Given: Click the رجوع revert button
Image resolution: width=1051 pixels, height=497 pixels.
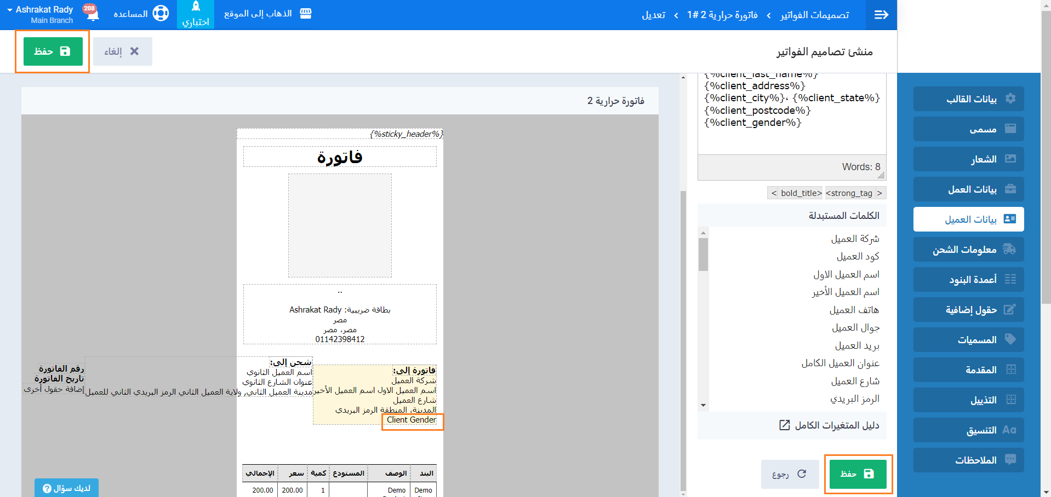Looking at the screenshot, I should (790, 474).
